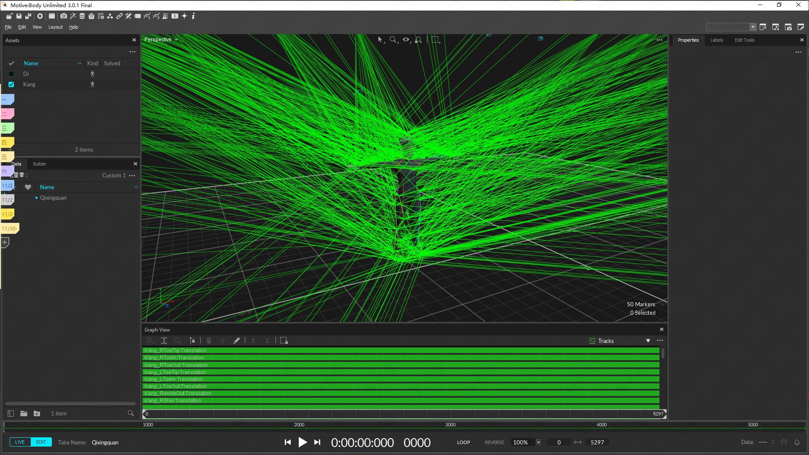Expand the Tracks dropdown in Graph View
Viewport: 809px width, 455px height.
pos(648,341)
